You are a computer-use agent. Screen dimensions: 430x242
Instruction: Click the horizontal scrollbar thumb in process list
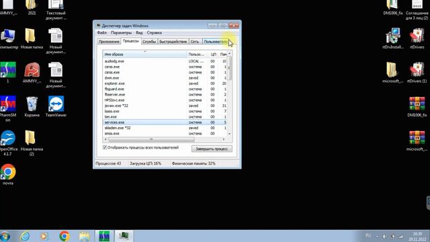pos(151,139)
